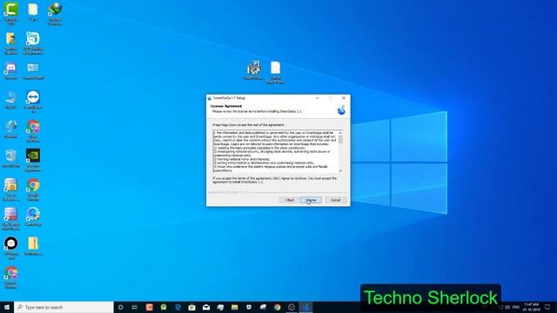Open Cortana circle on taskbar
This screenshot has width=557, height=313.
120,307
